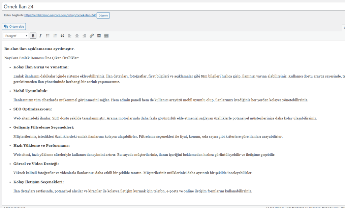Toggle the extended toolbar row

coord(106,36)
